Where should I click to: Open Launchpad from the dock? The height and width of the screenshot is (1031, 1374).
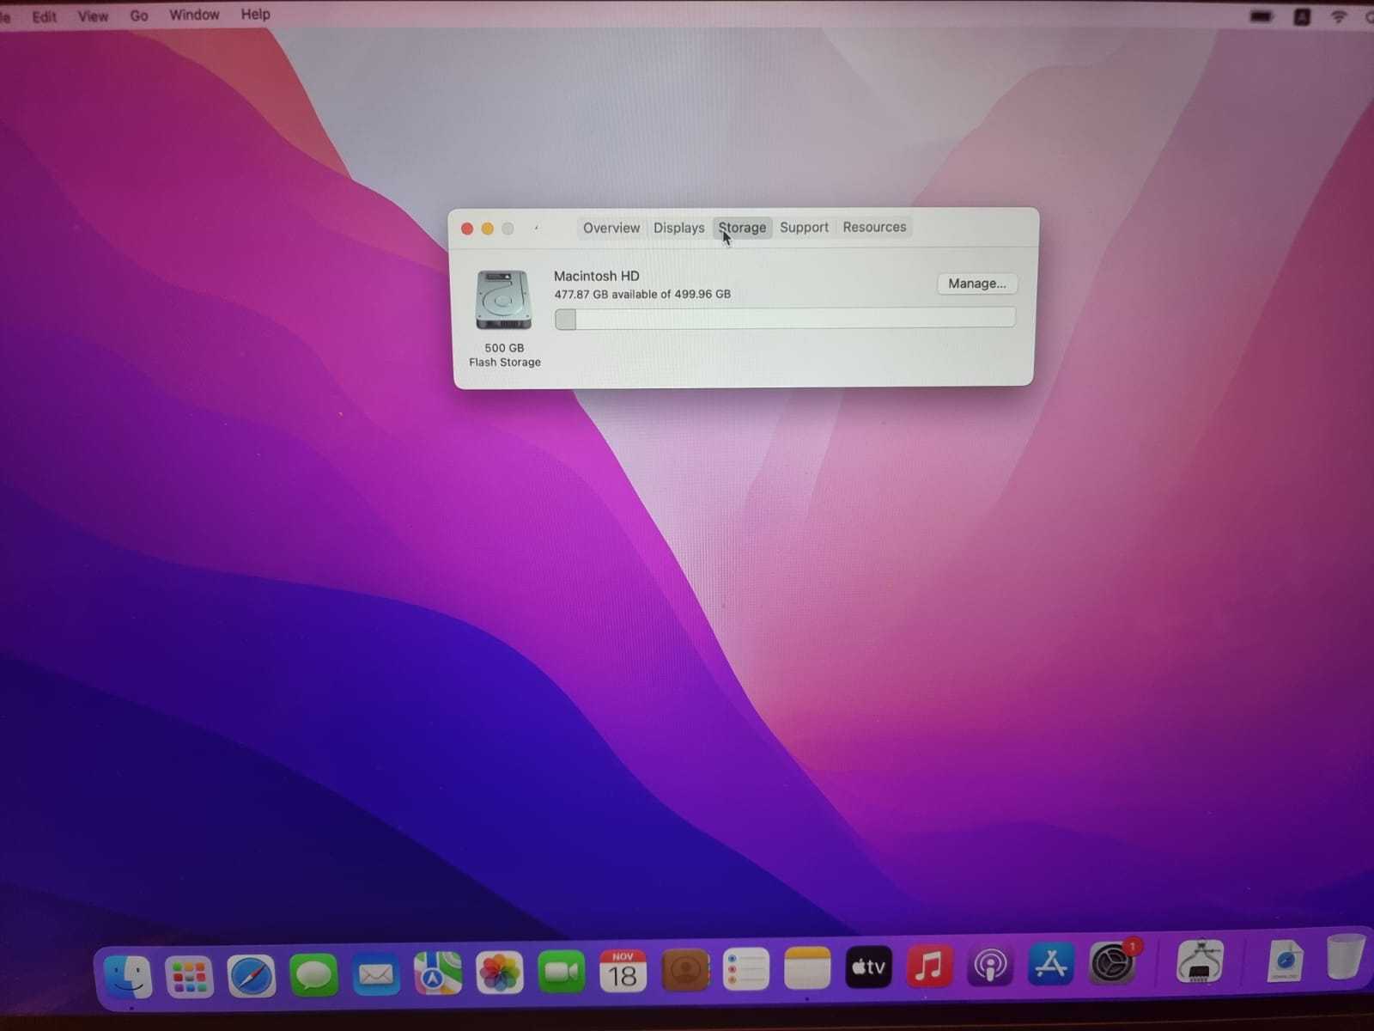click(x=190, y=976)
